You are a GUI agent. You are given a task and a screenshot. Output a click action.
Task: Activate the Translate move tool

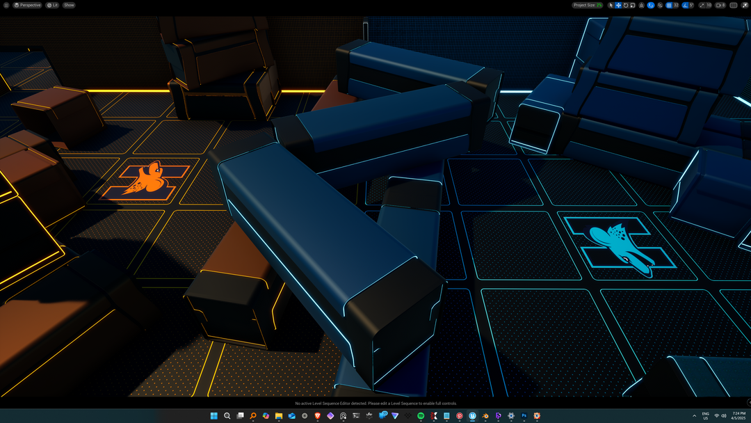point(618,5)
